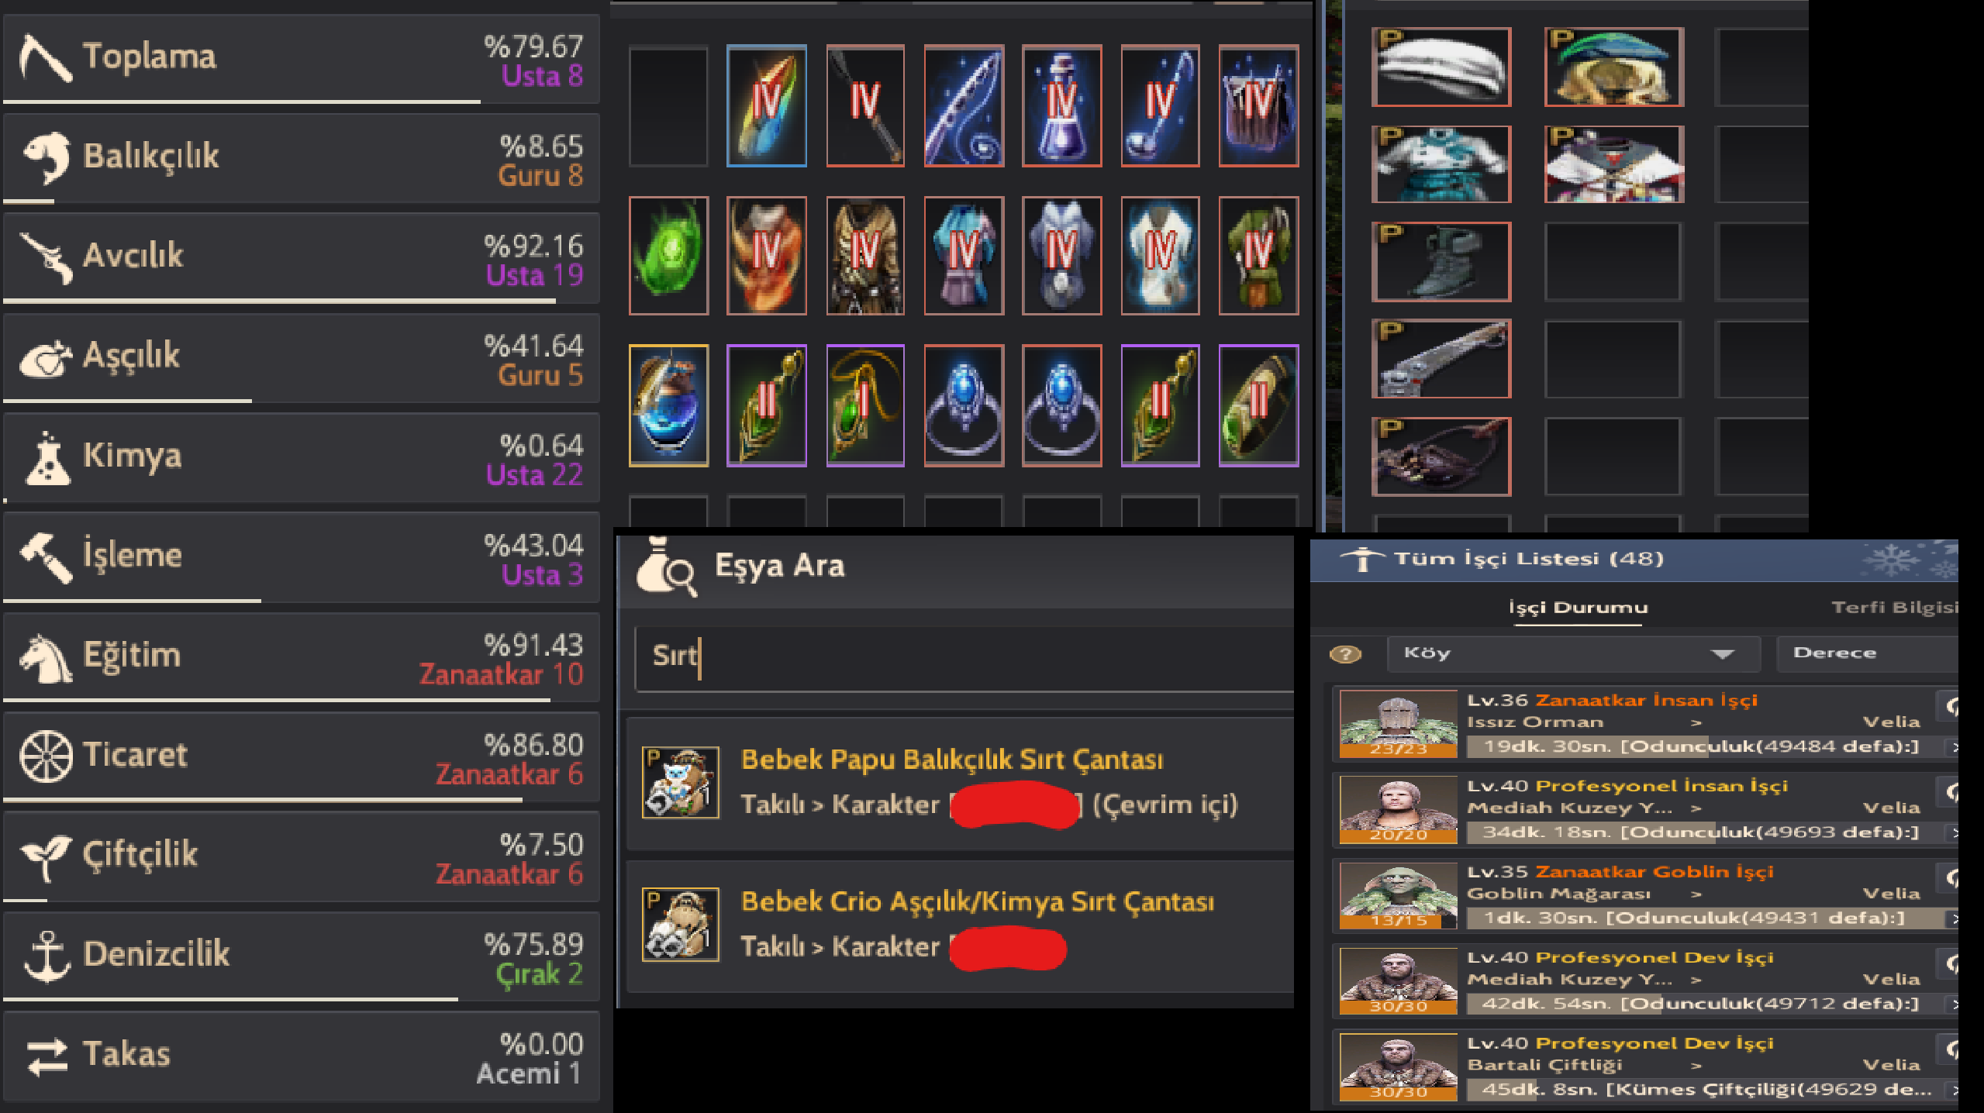The width and height of the screenshot is (1984, 1113).
Task: Open Bebek Papu Balıkçılık Sırt Çantası result
Action: [x=960, y=783]
